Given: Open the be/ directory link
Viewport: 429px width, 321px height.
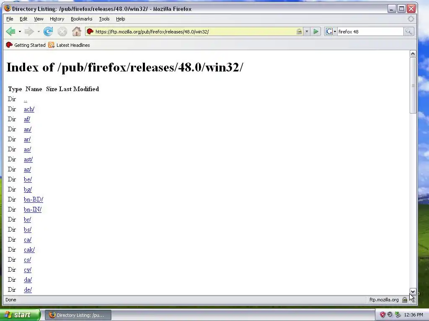Looking at the screenshot, I should tap(28, 179).
